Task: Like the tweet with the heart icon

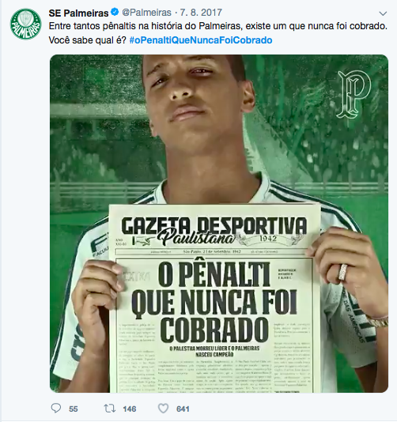Action: 163,409
